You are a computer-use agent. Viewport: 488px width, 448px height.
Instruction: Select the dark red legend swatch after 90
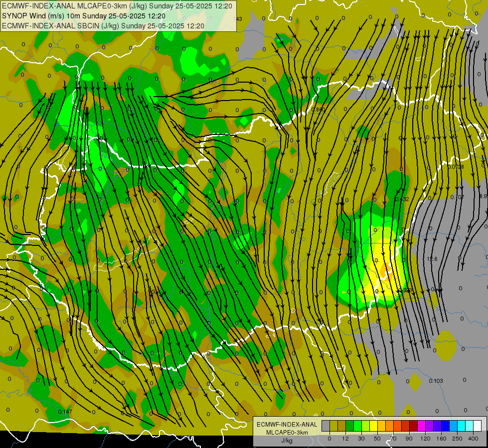(x=414, y=426)
